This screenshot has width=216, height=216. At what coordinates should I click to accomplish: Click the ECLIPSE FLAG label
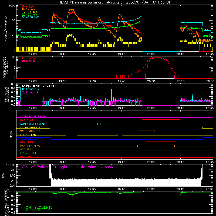[29, 139]
